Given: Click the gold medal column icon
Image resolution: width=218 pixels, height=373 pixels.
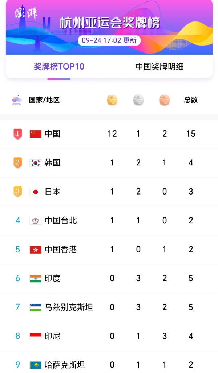Looking at the screenshot, I should pyautogui.click(x=112, y=100).
